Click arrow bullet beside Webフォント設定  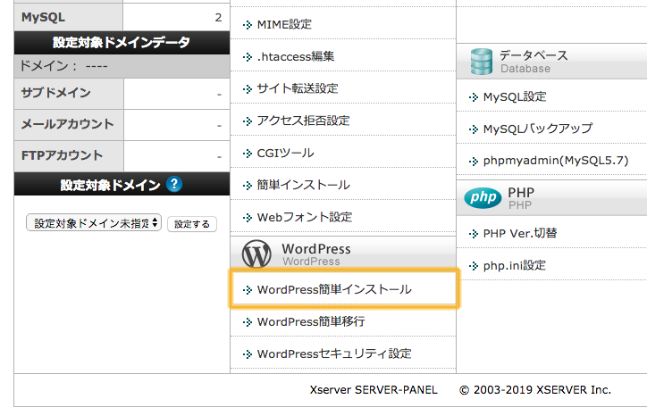tap(248, 218)
